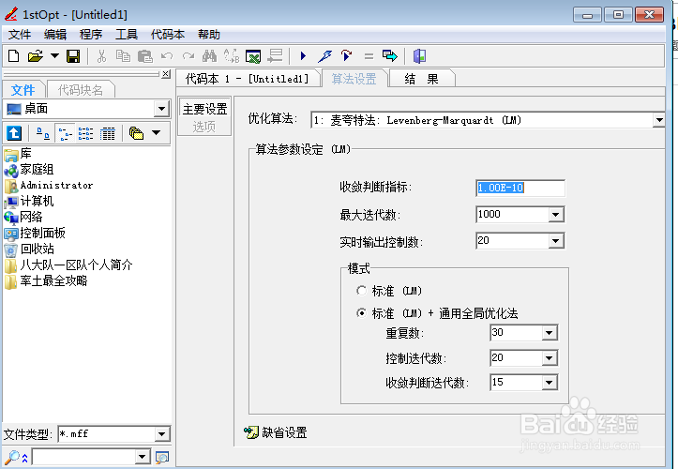Cut selection with the scissors icon

(x=101, y=56)
